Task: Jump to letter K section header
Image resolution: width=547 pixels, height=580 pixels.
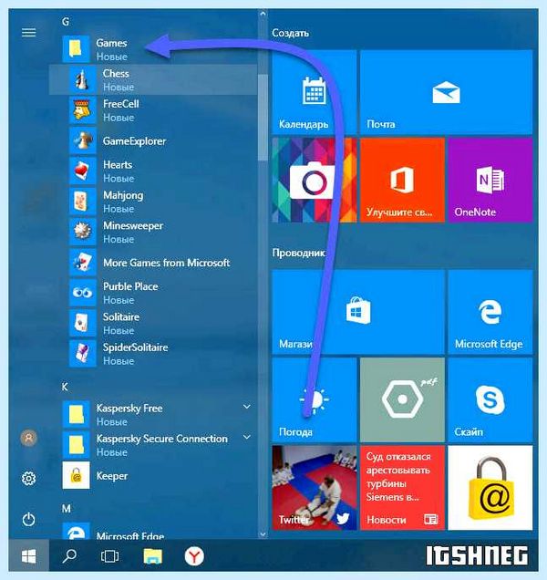Action: (x=65, y=387)
